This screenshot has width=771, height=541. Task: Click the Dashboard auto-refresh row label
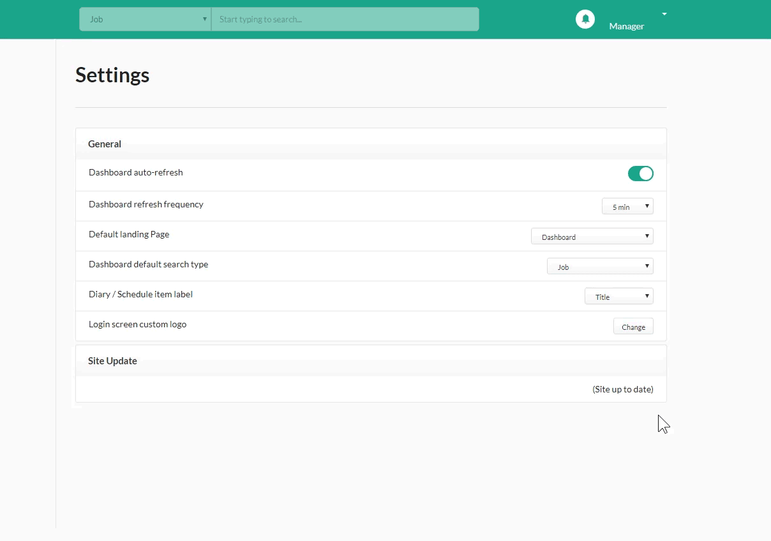pos(135,172)
